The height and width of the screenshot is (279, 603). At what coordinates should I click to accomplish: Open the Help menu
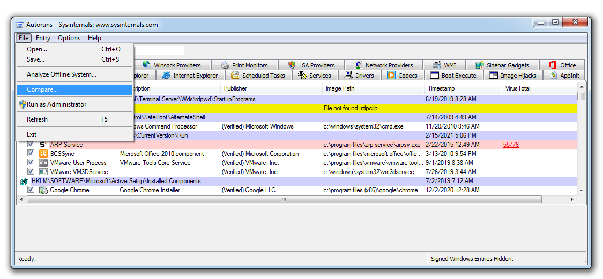pyautogui.click(x=94, y=37)
